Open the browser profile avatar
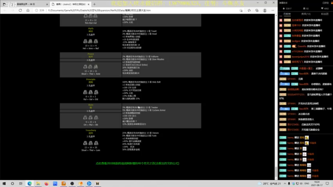333x187 pixels. point(265,10)
